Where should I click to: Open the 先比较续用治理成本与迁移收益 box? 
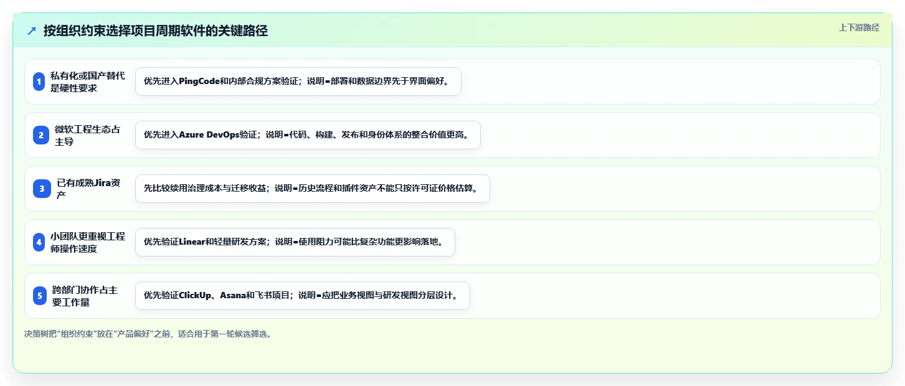point(312,189)
